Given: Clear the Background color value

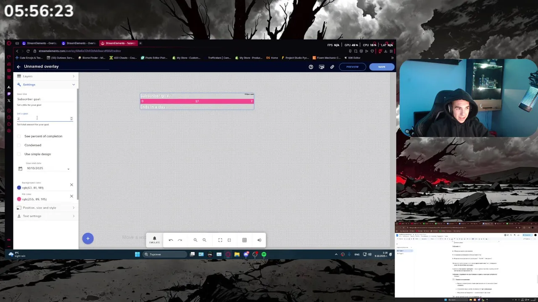Looking at the screenshot, I should point(71,185).
